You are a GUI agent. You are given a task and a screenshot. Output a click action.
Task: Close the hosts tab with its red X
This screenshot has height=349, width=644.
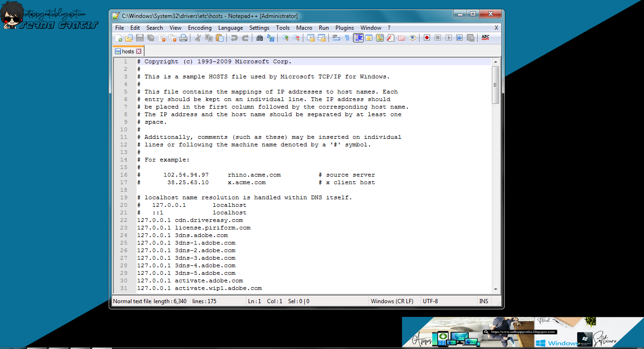[138, 51]
